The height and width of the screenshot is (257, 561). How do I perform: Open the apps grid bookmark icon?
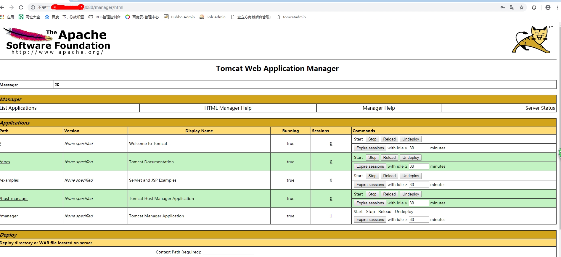[2, 17]
